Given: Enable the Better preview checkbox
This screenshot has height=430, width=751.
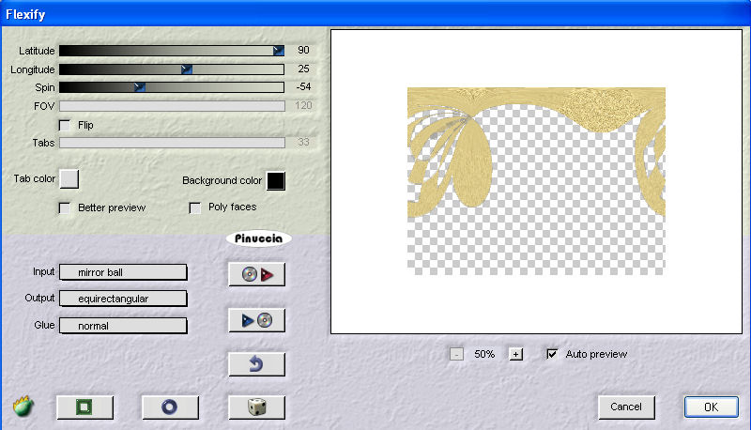Looking at the screenshot, I should click(x=65, y=208).
